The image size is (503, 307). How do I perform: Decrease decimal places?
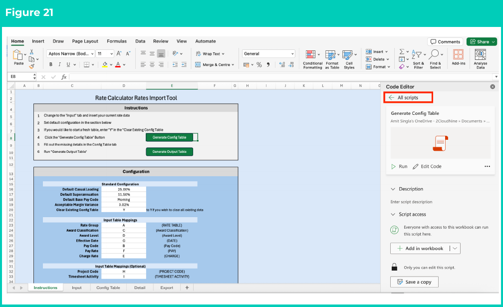point(291,65)
